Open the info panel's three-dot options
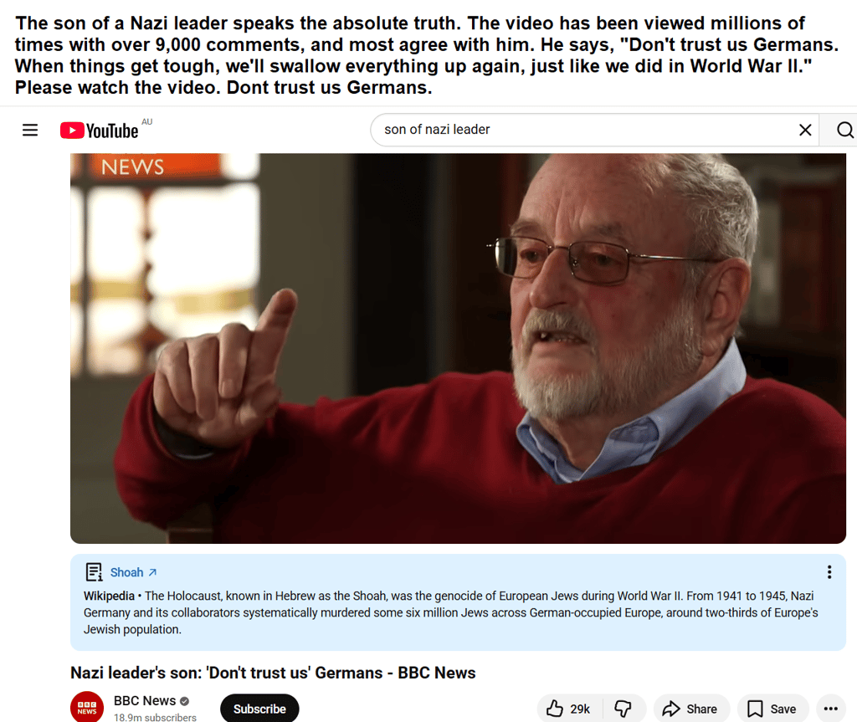Viewport: 857px width, 722px height. click(829, 572)
